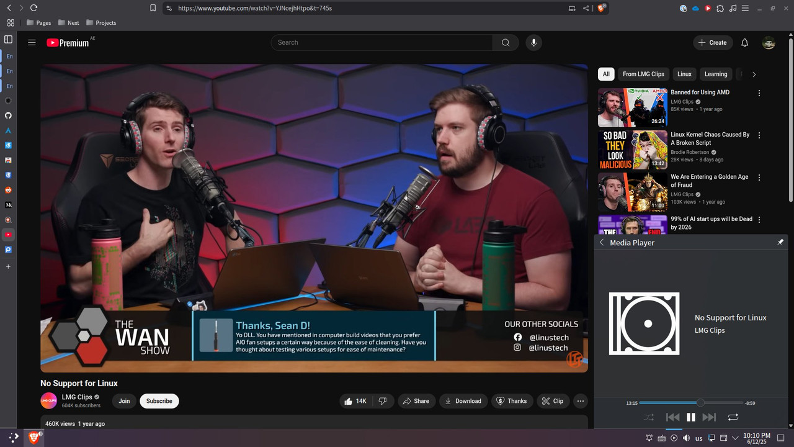The width and height of the screenshot is (794, 447).
Task: Open the share icon in the address bar
Action: pyautogui.click(x=586, y=8)
